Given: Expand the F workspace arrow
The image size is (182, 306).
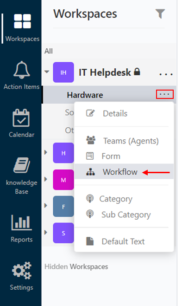Looking at the screenshot, I should click(x=46, y=206).
